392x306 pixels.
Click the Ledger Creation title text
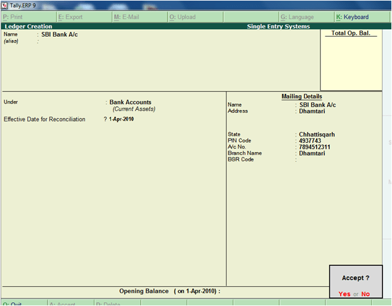tap(29, 26)
